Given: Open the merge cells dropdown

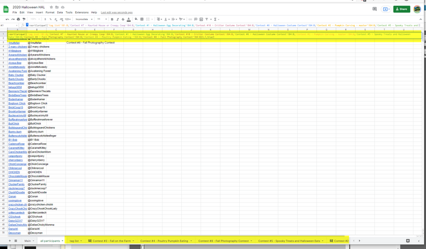Looking at the screenshot, I should [149, 19].
